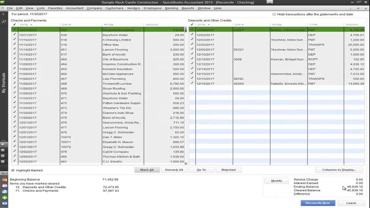Click the bookmark flag in title bar
The width and height of the screenshot is (370, 208).
[270, 2]
